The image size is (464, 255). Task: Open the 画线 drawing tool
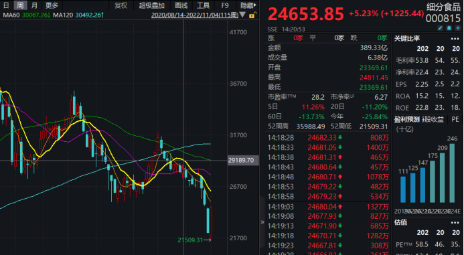pyautogui.click(x=181, y=5)
